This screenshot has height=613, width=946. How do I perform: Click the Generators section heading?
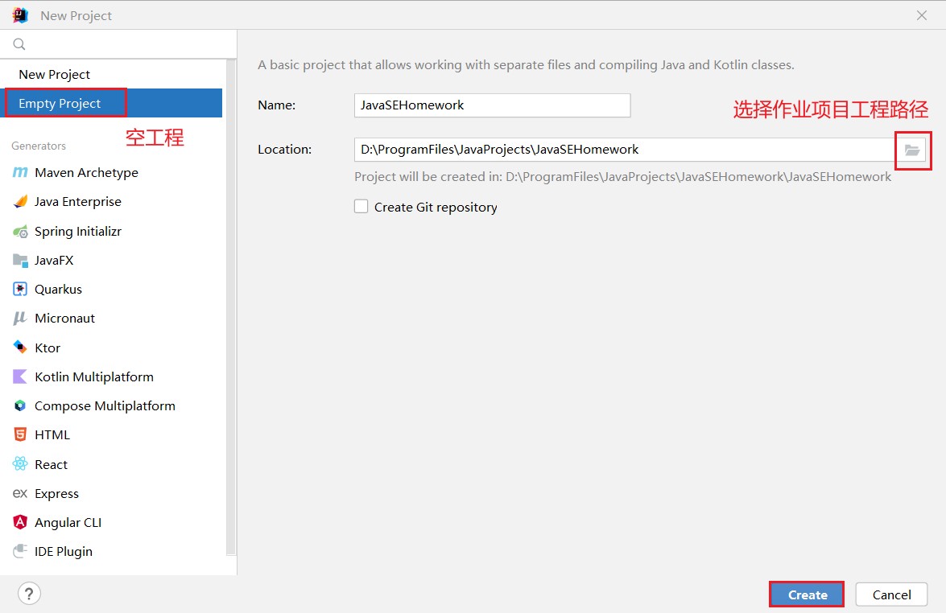click(39, 146)
